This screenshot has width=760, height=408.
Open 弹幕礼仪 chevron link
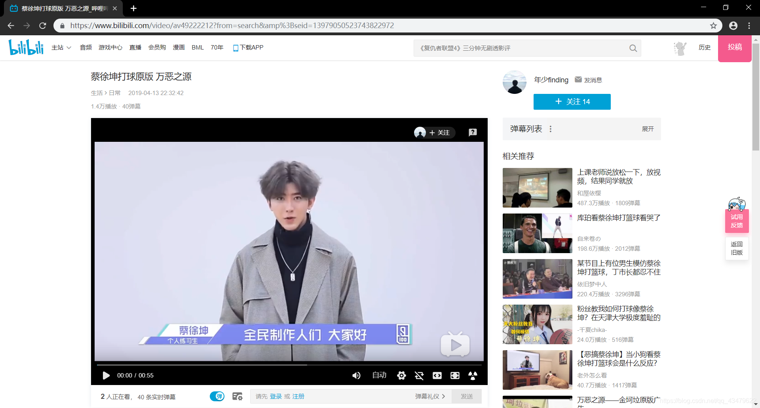click(x=430, y=396)
